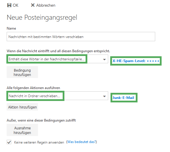The image size is (170, 152).
Task: Add an exception with Ausnahme hinzufügen
Action: [x=22, y=130]
